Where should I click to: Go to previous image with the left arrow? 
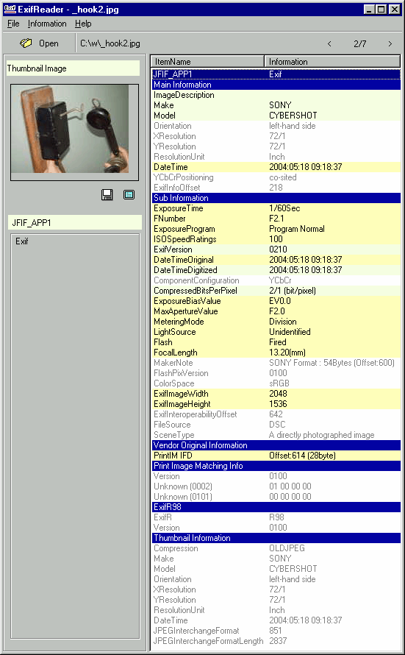[329, 43]
